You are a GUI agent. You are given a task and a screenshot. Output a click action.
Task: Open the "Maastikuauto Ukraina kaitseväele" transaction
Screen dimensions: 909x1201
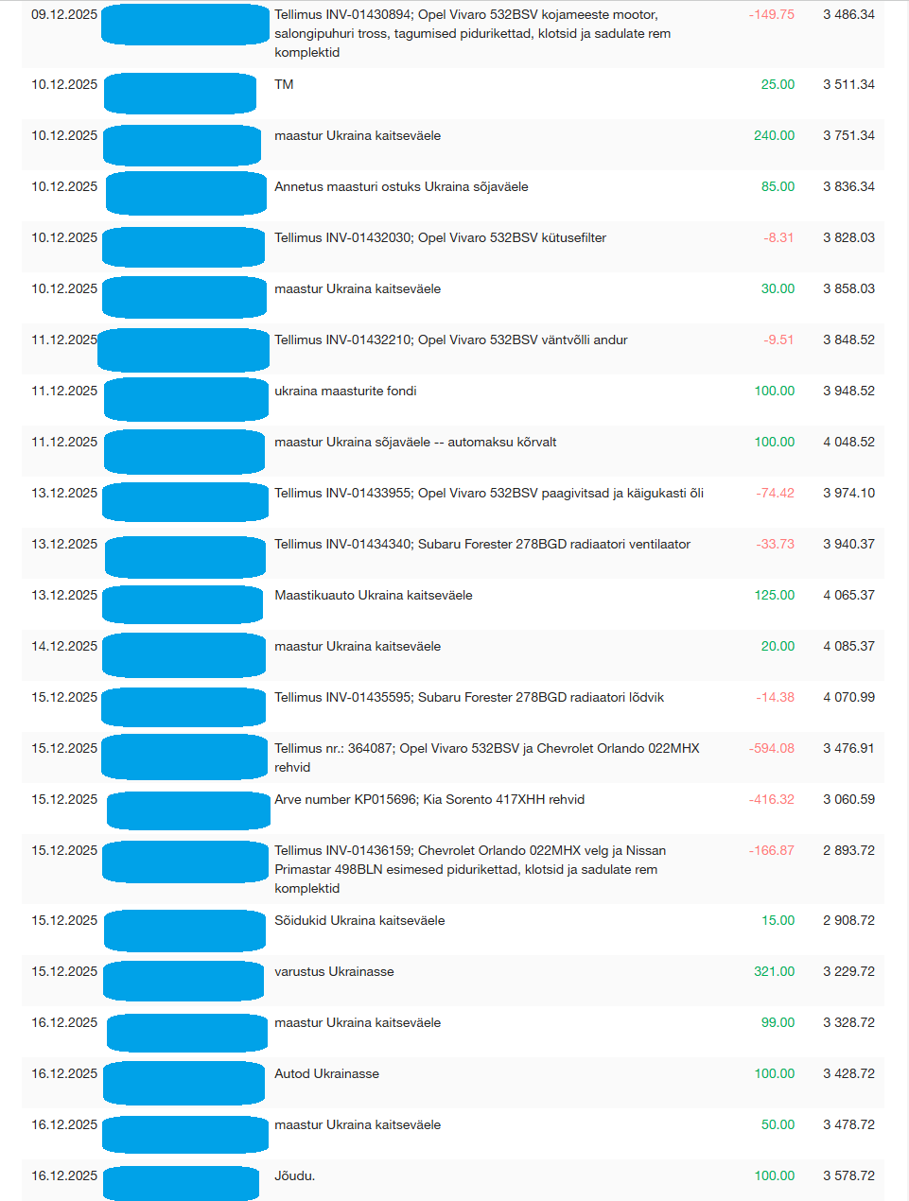tap(374, 596)
